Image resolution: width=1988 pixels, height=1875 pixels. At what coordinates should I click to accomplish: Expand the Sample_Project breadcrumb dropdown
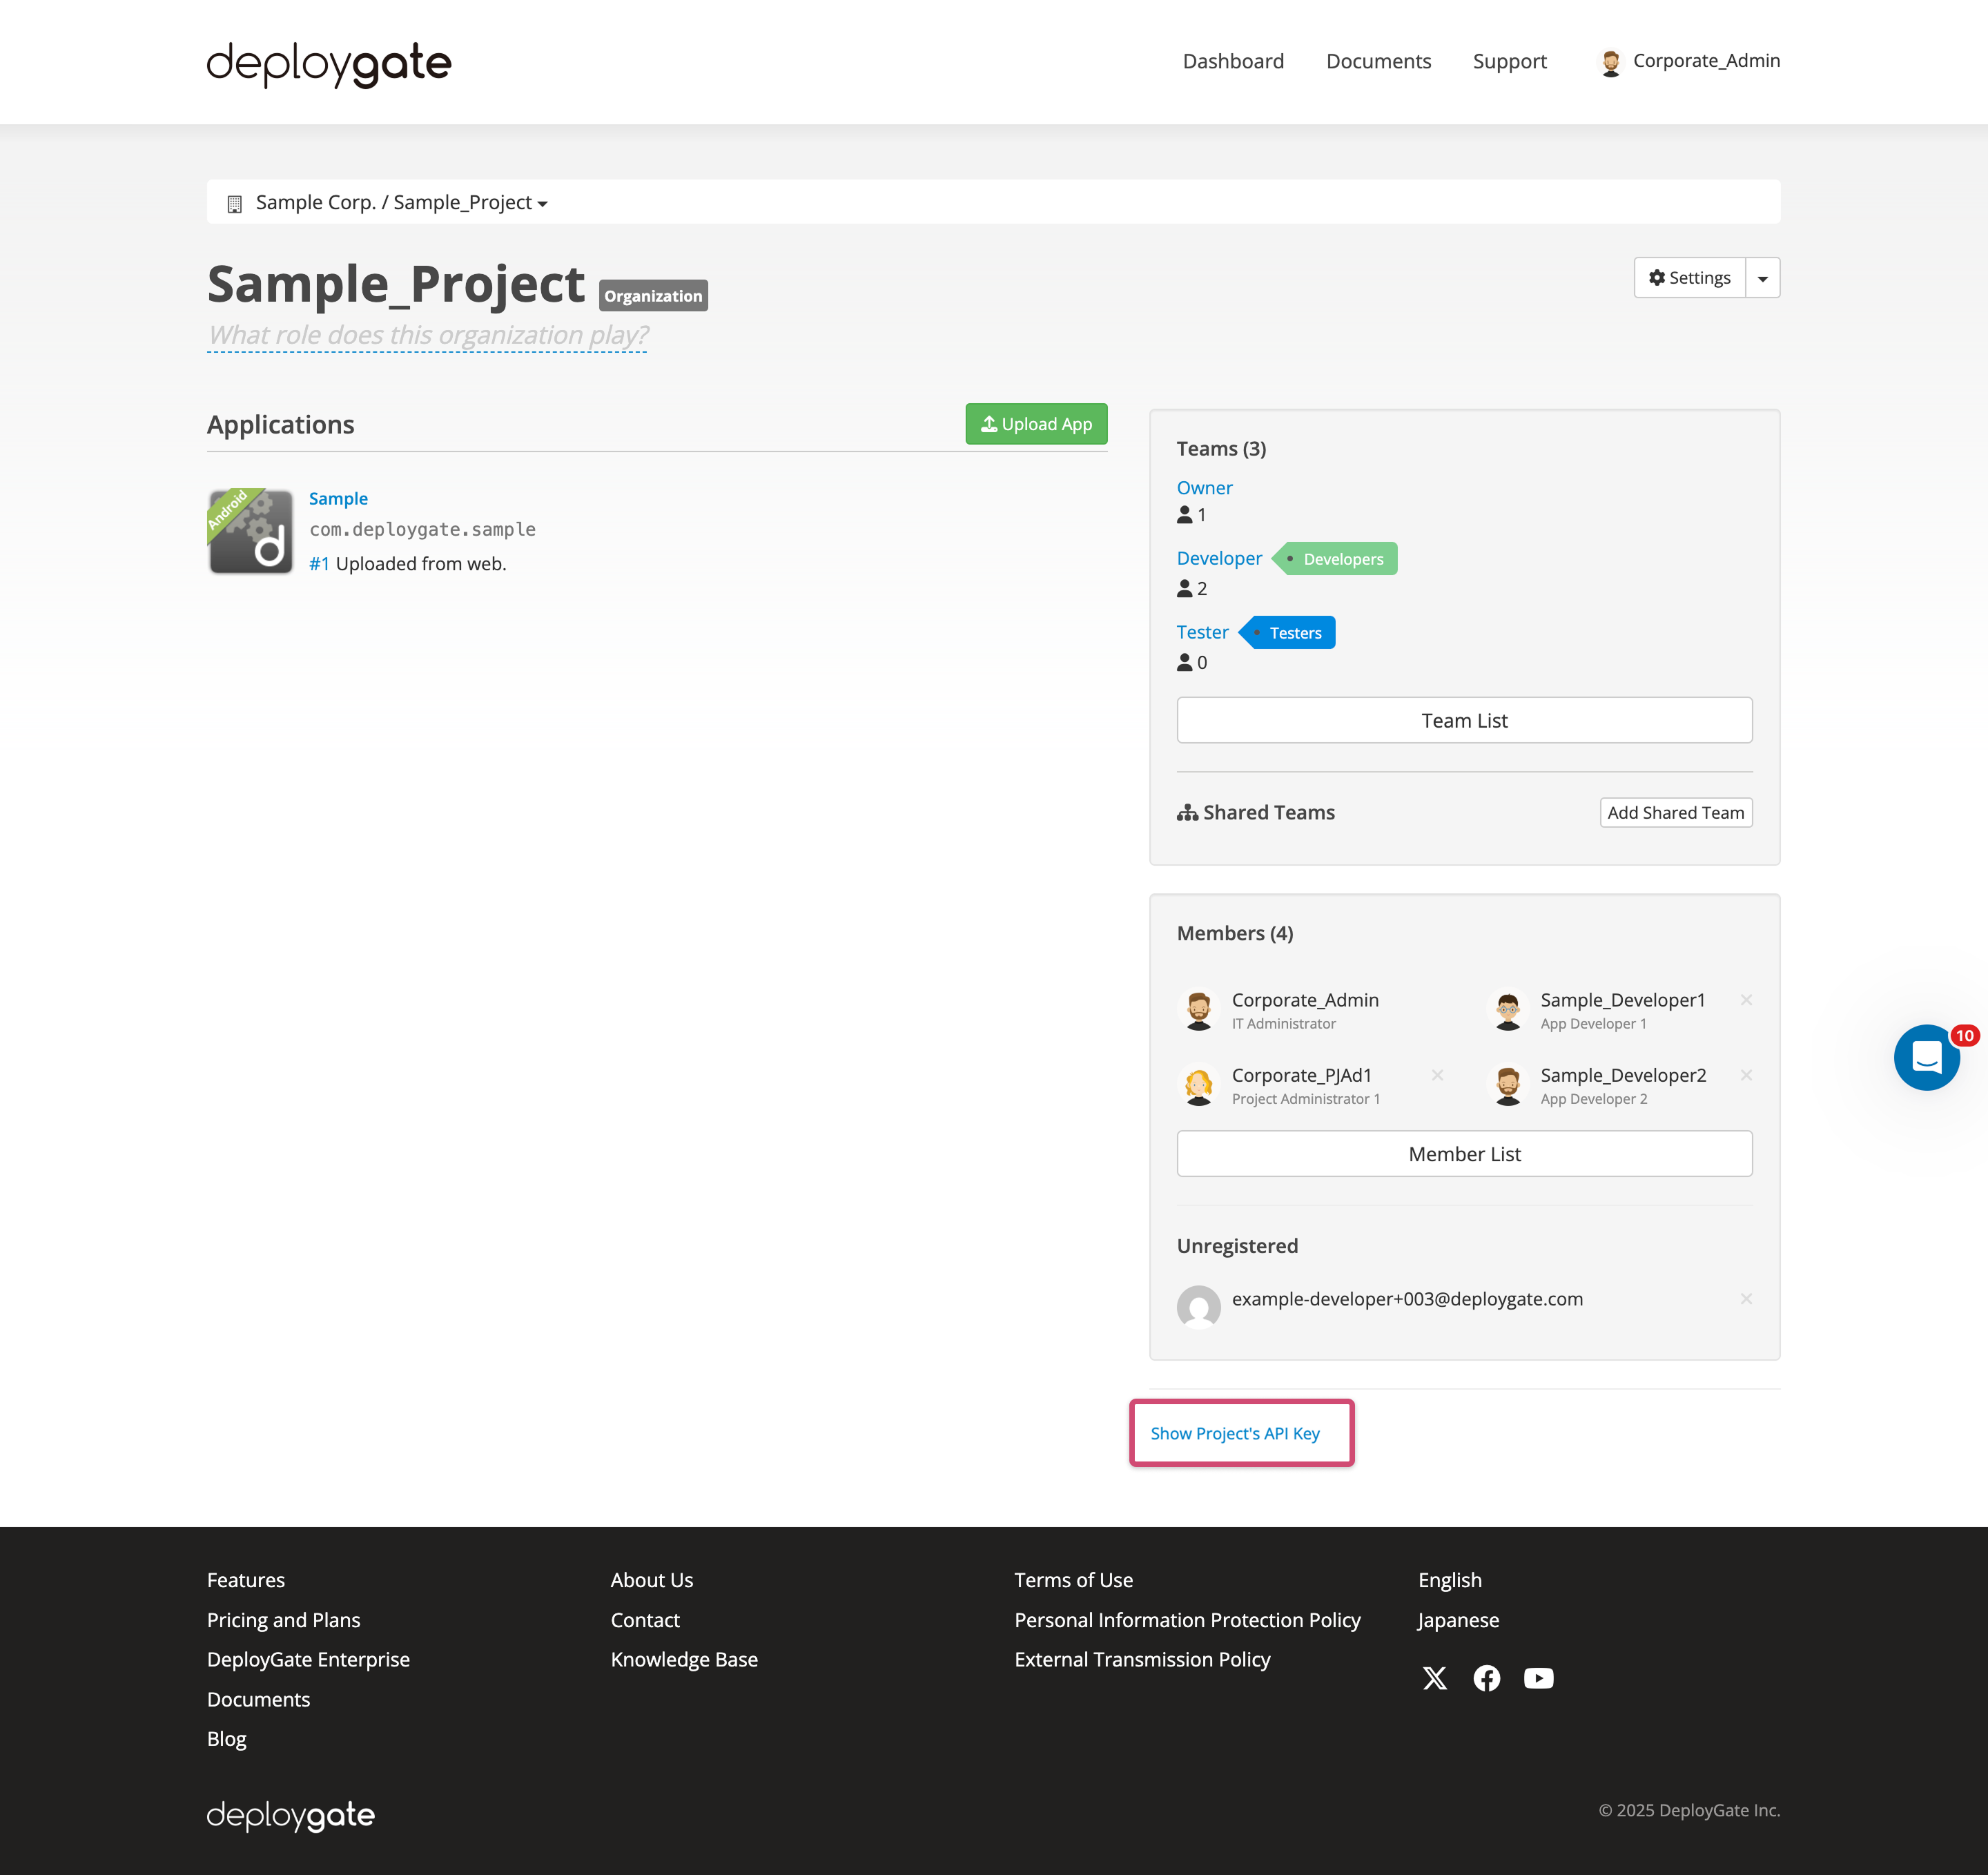pyautogui.click(x=542, y=202)
